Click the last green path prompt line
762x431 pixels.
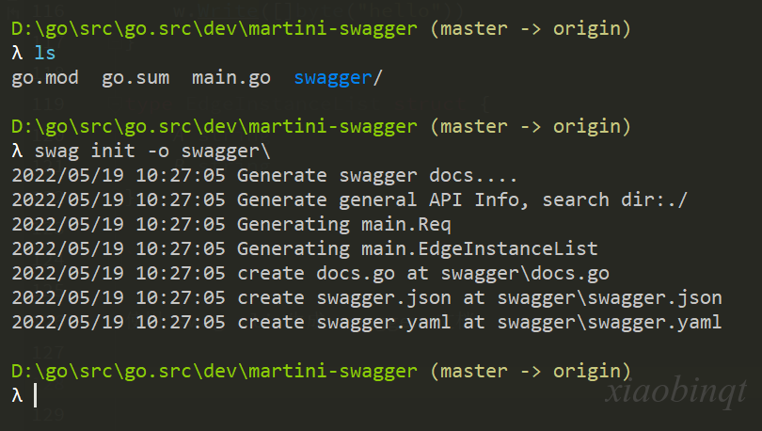click(x=214, y=371)
